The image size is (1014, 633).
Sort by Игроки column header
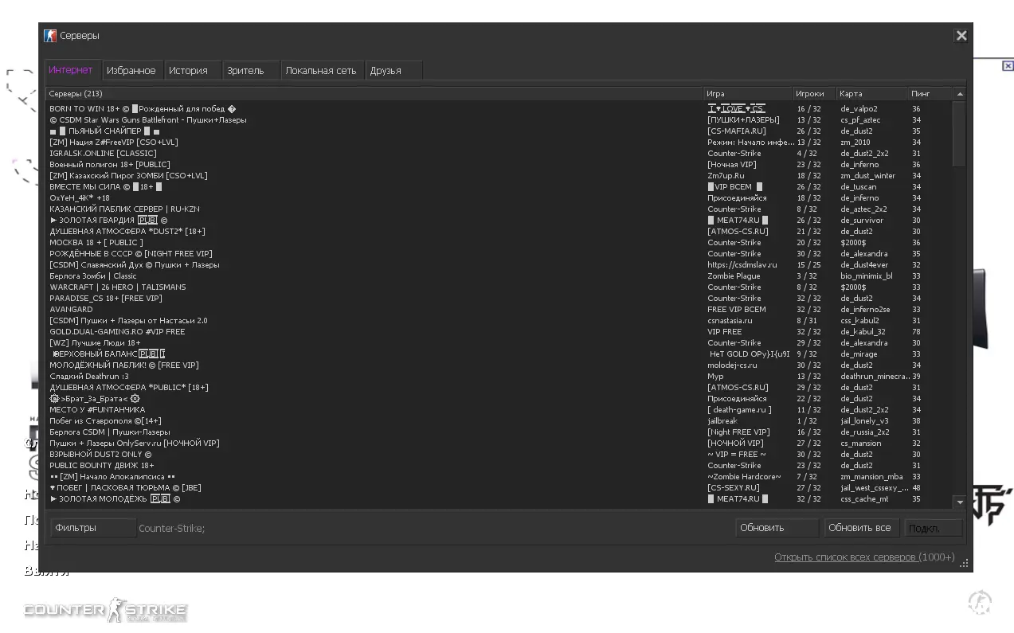click(x=814, y=94)
